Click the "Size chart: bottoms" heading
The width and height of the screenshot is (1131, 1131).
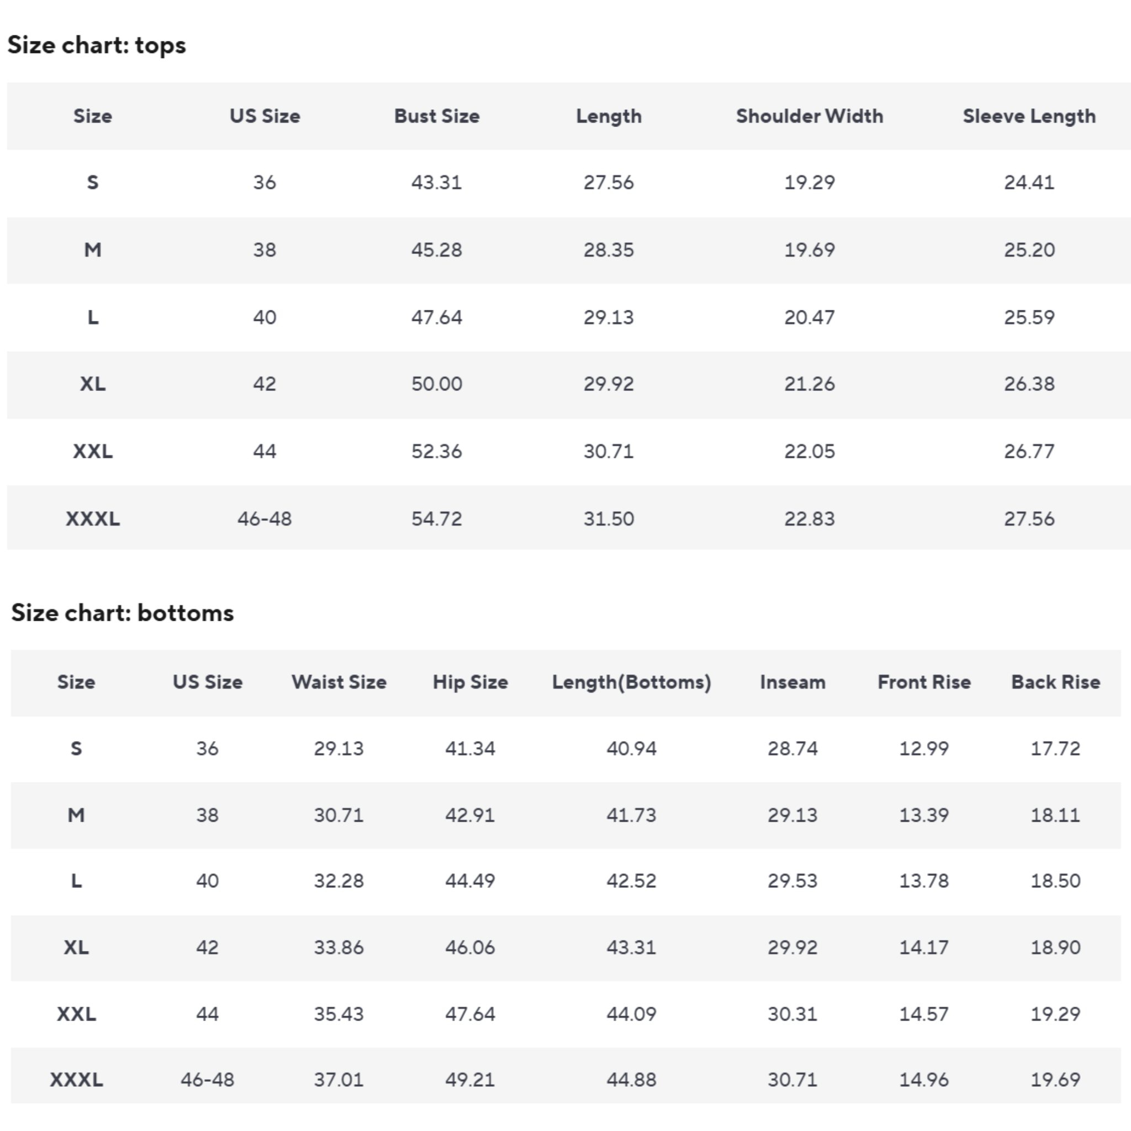point(123,613)
